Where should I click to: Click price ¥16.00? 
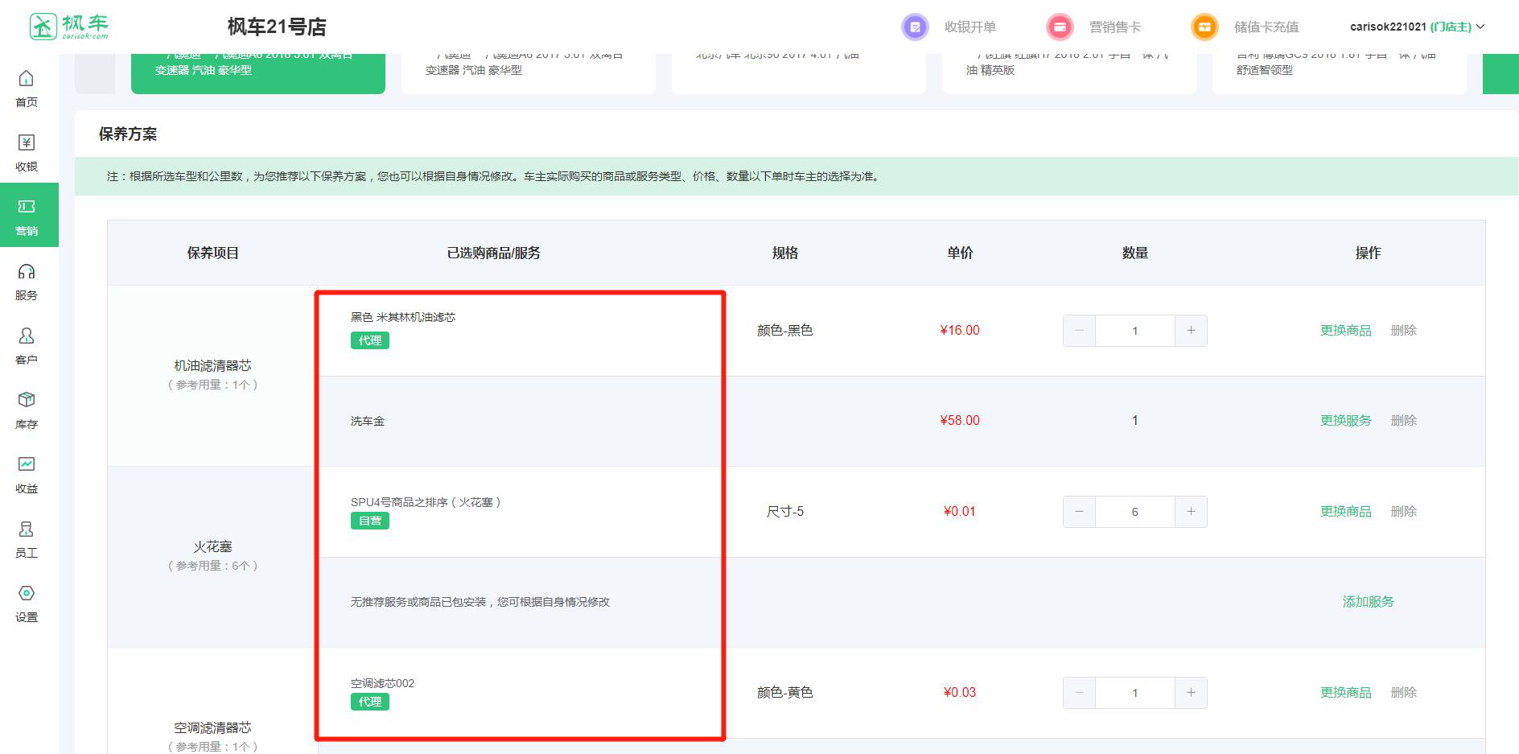(x=960, y=330)
